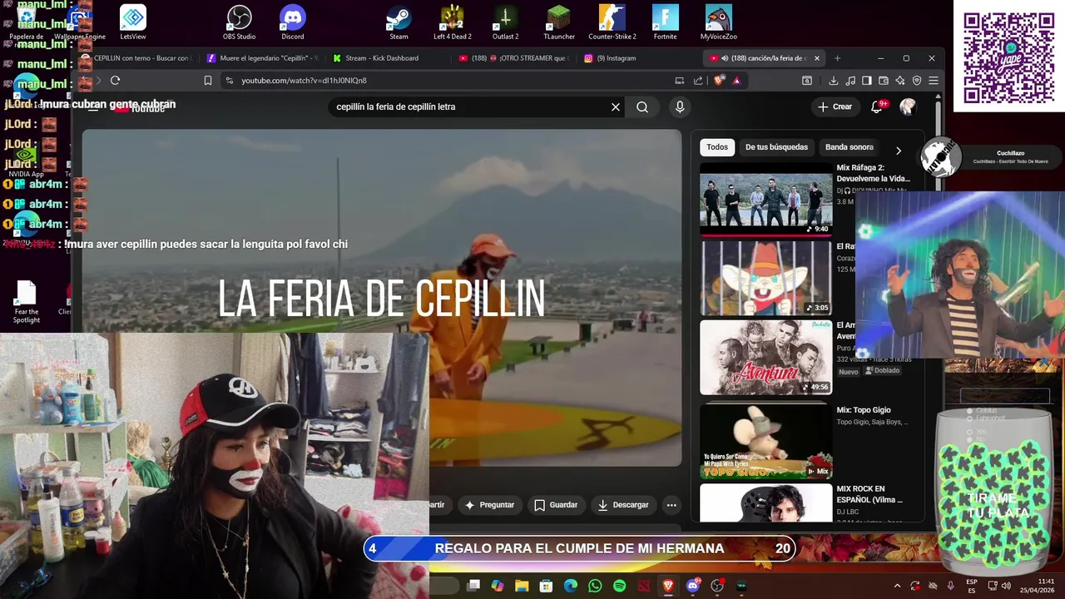Viewport: 1065px width, 599px height.
Task: Open the 3:05 rat cartoon video thumbnail
Action: tap(765, 278)
